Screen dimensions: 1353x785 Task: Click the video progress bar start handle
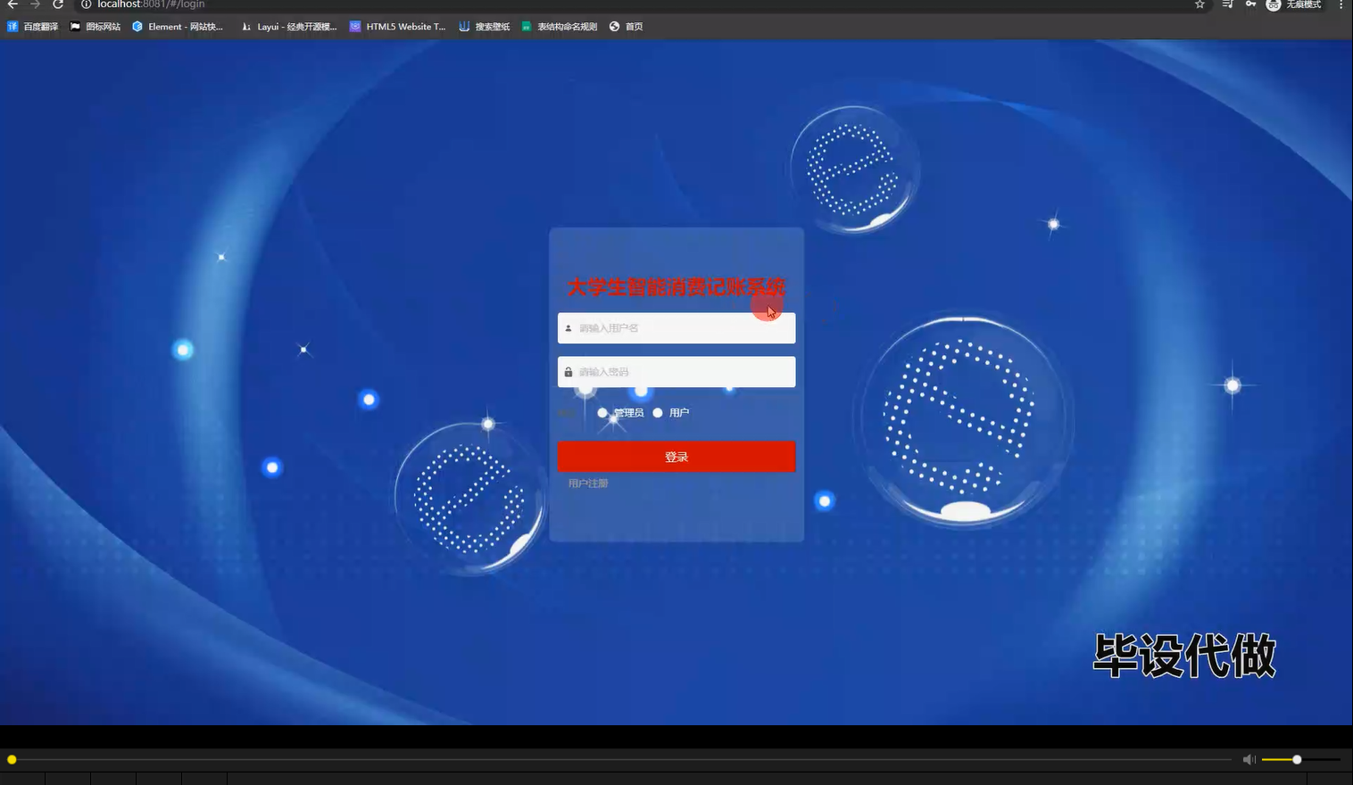coord(12,760)
